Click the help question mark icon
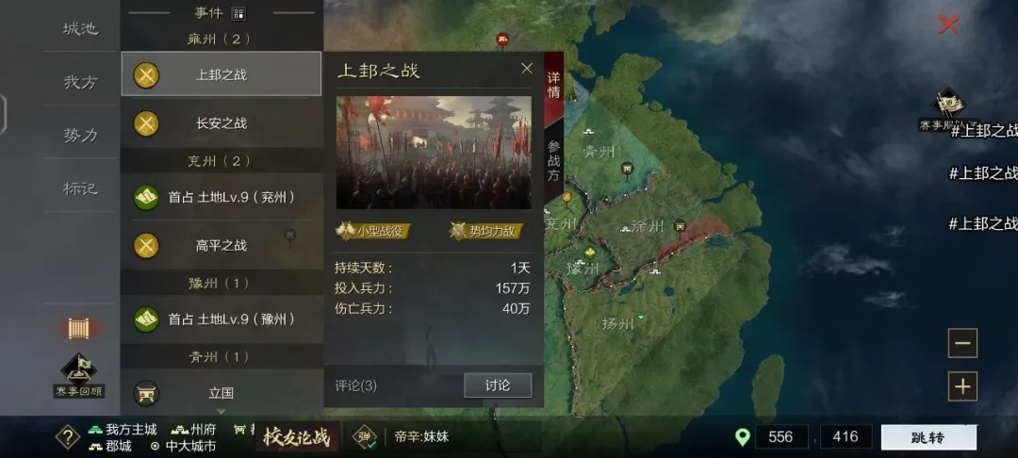 point(68,437)
